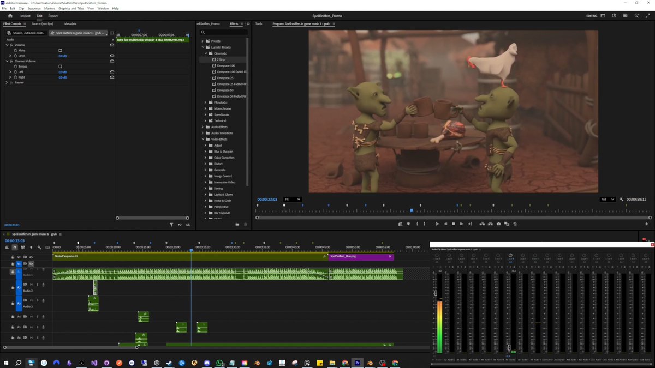655x368 pixels.
Task: Open Windows search on taskbar
Action: pos(18,363)
